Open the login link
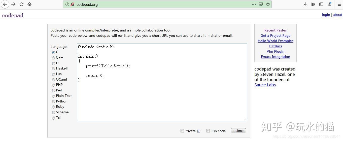Viewport: 343px width, 141px height. click(326, 15)
